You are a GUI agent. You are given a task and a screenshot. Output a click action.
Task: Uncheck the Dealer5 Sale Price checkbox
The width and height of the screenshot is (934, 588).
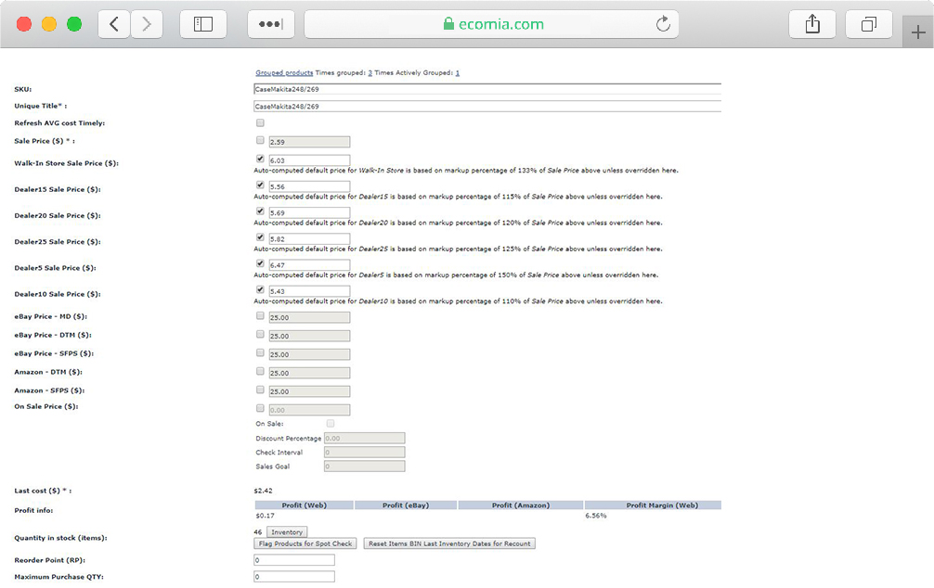pos(260,263)
